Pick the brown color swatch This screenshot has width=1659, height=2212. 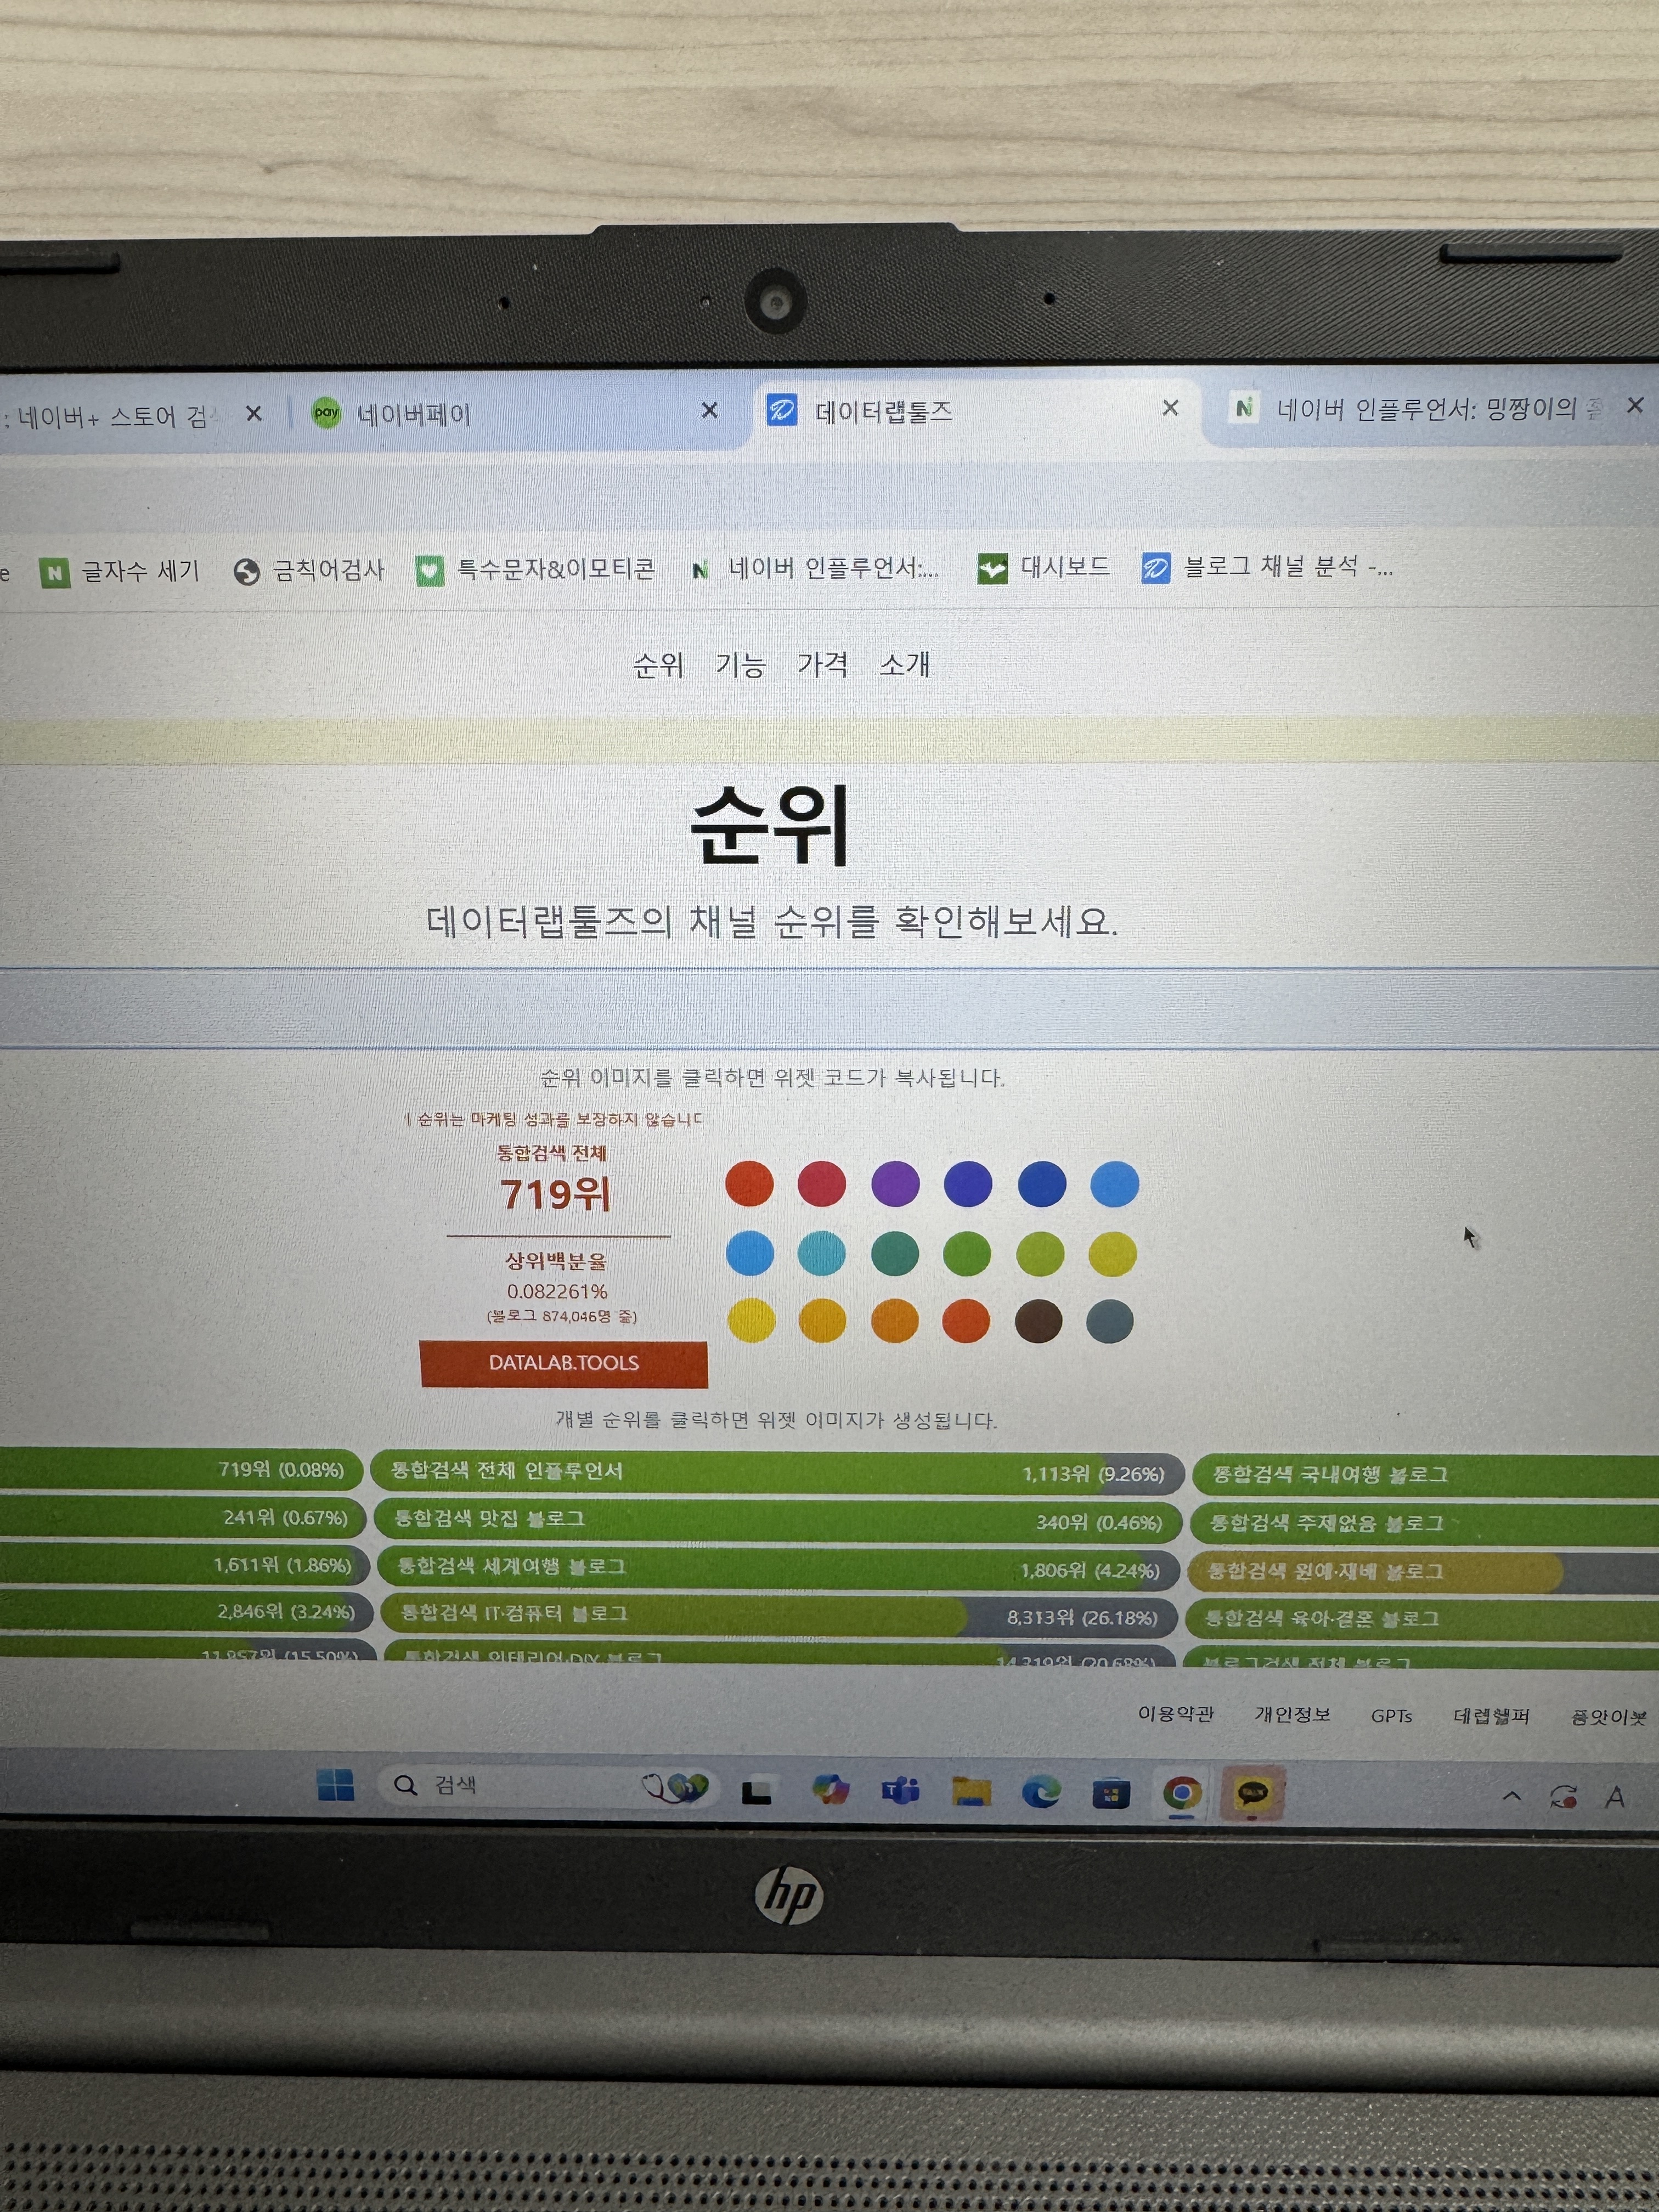click(1039, 1322)
